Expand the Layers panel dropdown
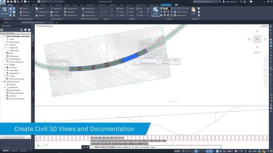273x153 pixels. point(170,19)
